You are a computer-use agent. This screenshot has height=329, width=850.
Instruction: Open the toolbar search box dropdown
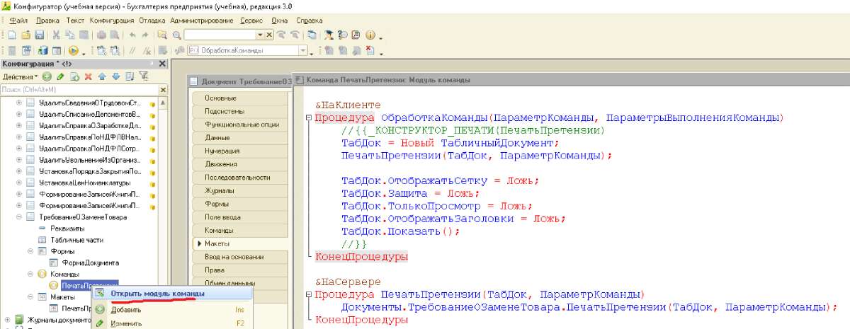click(x=260, y=35)
